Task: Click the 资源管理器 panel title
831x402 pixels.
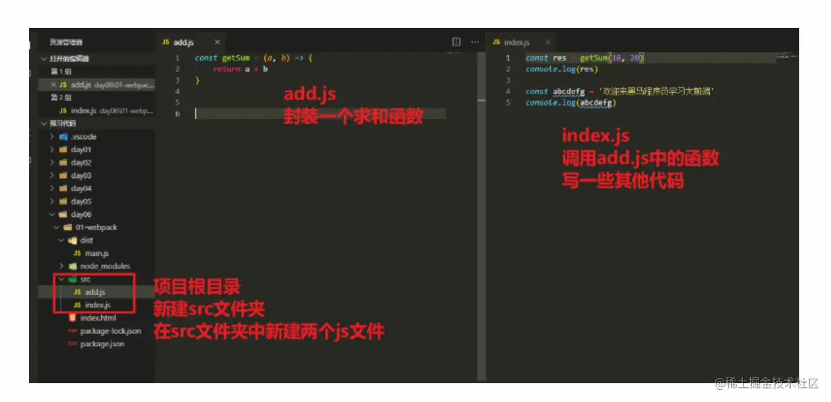Action: click(66, 42)
